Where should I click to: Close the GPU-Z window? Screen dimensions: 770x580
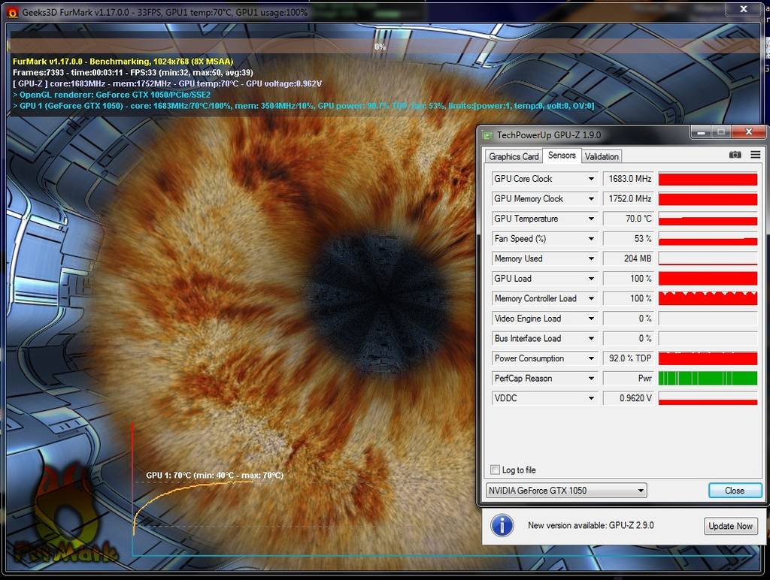click(748, 132)
